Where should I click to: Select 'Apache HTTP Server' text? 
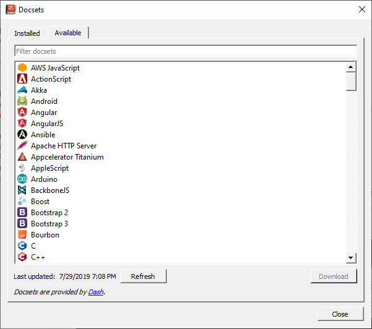pyautogui.click(x=64, y=146)
